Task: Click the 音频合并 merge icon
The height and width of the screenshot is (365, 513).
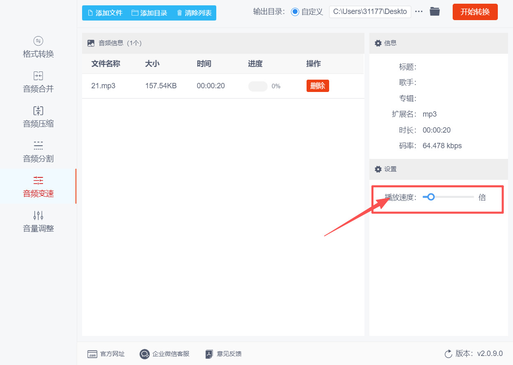Action: pyautogui.click(x=38, y=76)
